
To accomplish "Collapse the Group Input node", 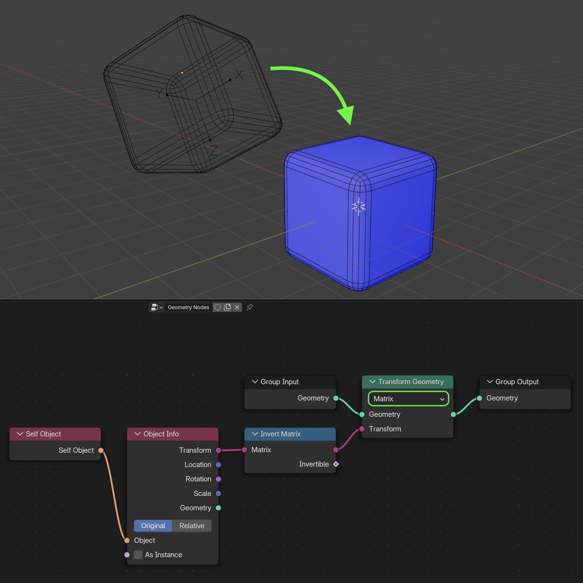I will coord(255,382).
